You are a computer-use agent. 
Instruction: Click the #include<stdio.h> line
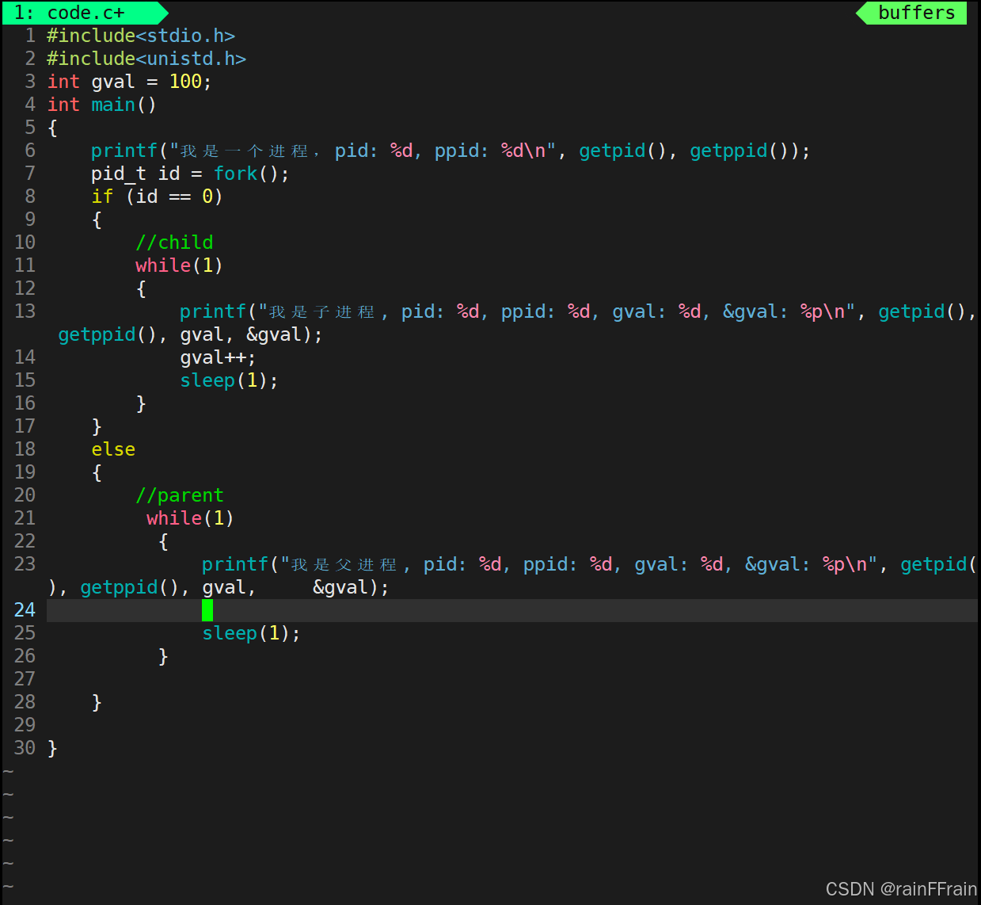coord(141,36)
